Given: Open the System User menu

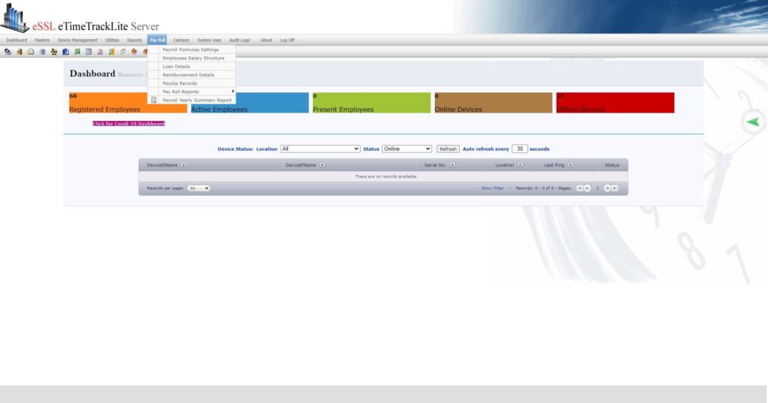Looking at the screenshot, I should click(209, 41).
